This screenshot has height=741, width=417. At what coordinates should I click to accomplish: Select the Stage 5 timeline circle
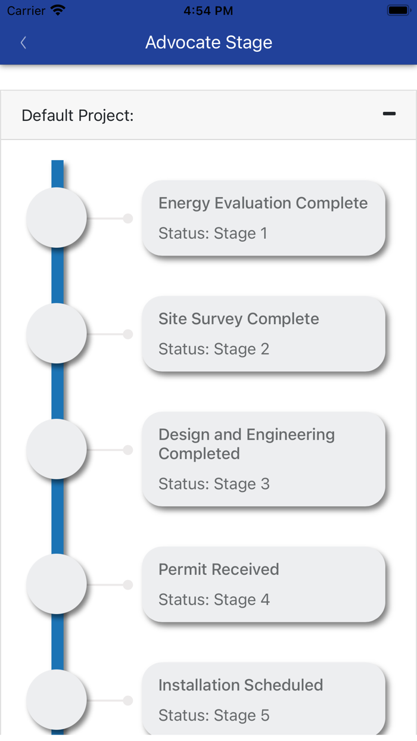click(x=57, y=700)
